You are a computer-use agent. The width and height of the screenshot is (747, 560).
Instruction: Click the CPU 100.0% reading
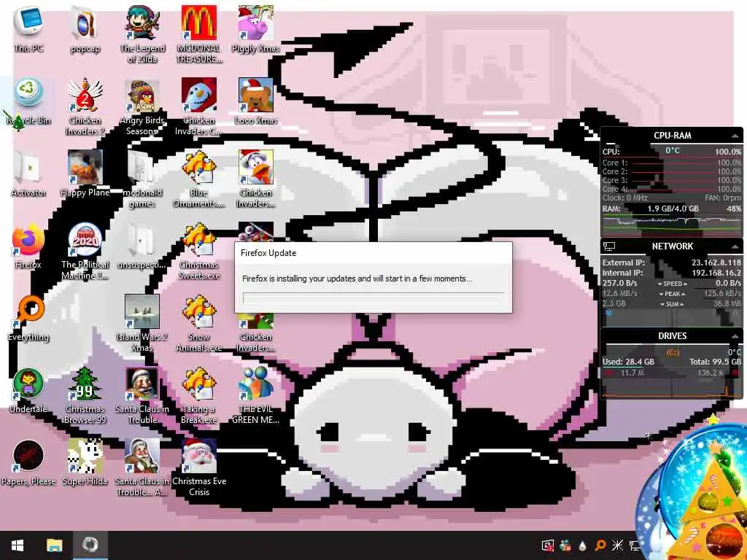pyautogui.click(x=728, y=152)
